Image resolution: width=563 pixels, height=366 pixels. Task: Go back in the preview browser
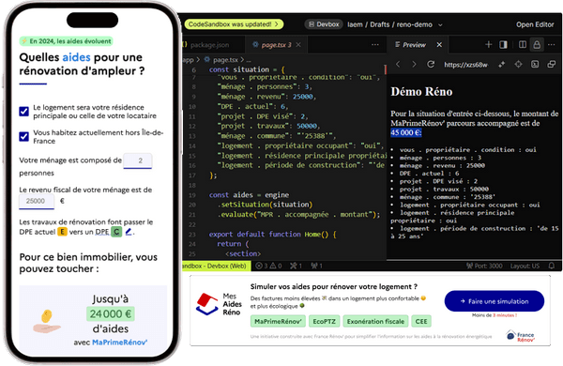coord(398,65)
